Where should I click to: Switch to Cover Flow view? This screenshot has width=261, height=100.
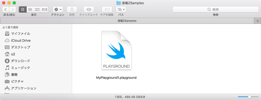45,9
